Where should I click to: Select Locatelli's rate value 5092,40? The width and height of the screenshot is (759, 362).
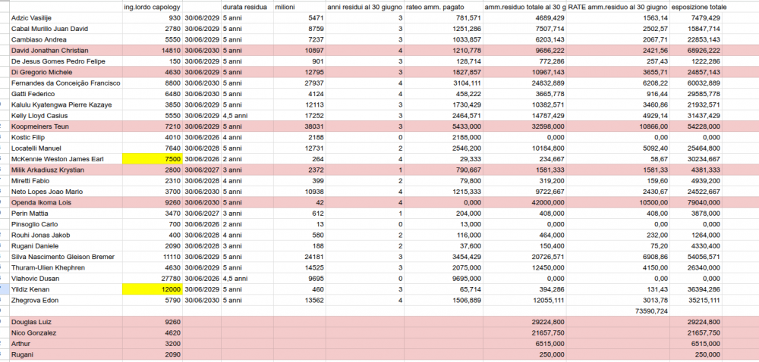coord(618,148)
